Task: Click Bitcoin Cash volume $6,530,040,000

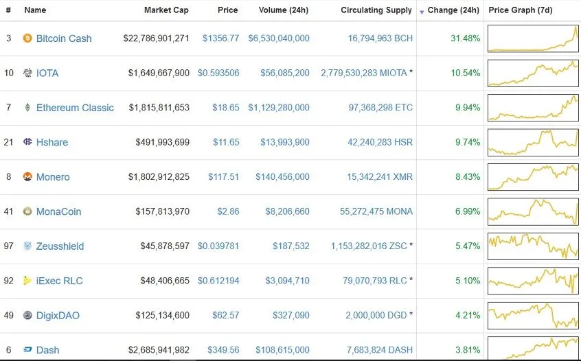Action: [279, 38]
